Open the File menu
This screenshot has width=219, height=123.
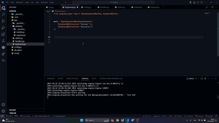(x=7, y=2)
